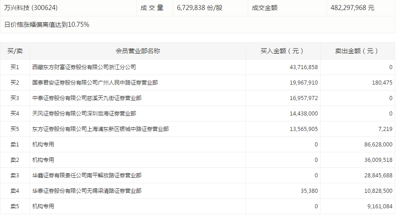
Task: Click buy amount 14,438,000
Action: (304, 113)
